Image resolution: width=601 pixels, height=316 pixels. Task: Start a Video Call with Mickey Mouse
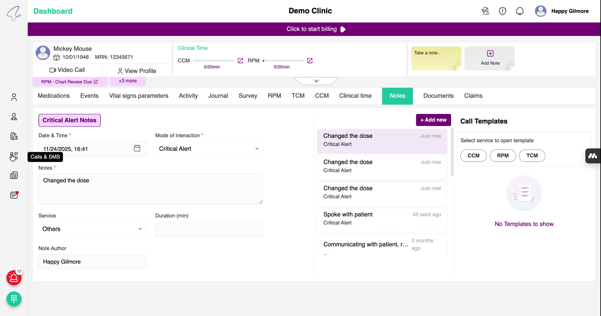(67, 70)
